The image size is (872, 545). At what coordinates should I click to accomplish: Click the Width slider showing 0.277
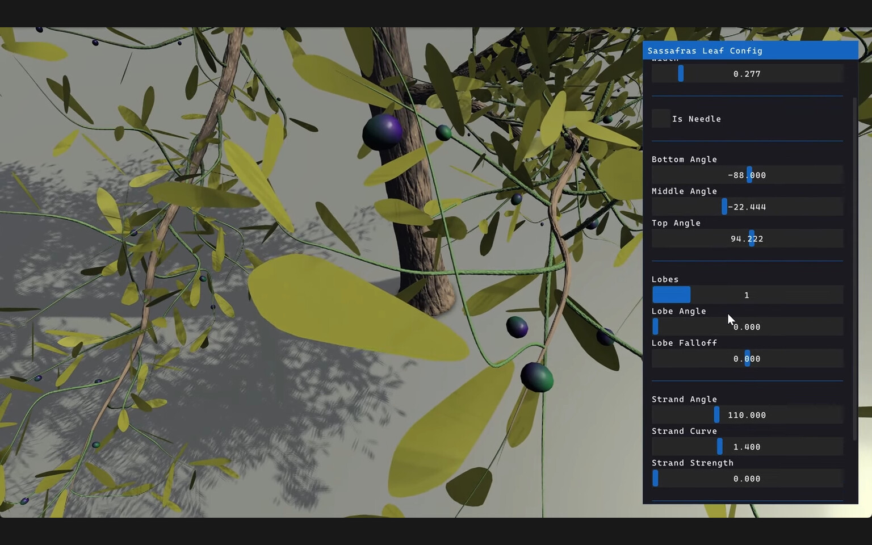click(747, 74)
